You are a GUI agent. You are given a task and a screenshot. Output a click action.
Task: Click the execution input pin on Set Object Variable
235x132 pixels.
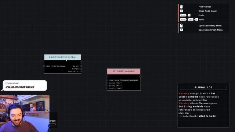pos(107,77)
